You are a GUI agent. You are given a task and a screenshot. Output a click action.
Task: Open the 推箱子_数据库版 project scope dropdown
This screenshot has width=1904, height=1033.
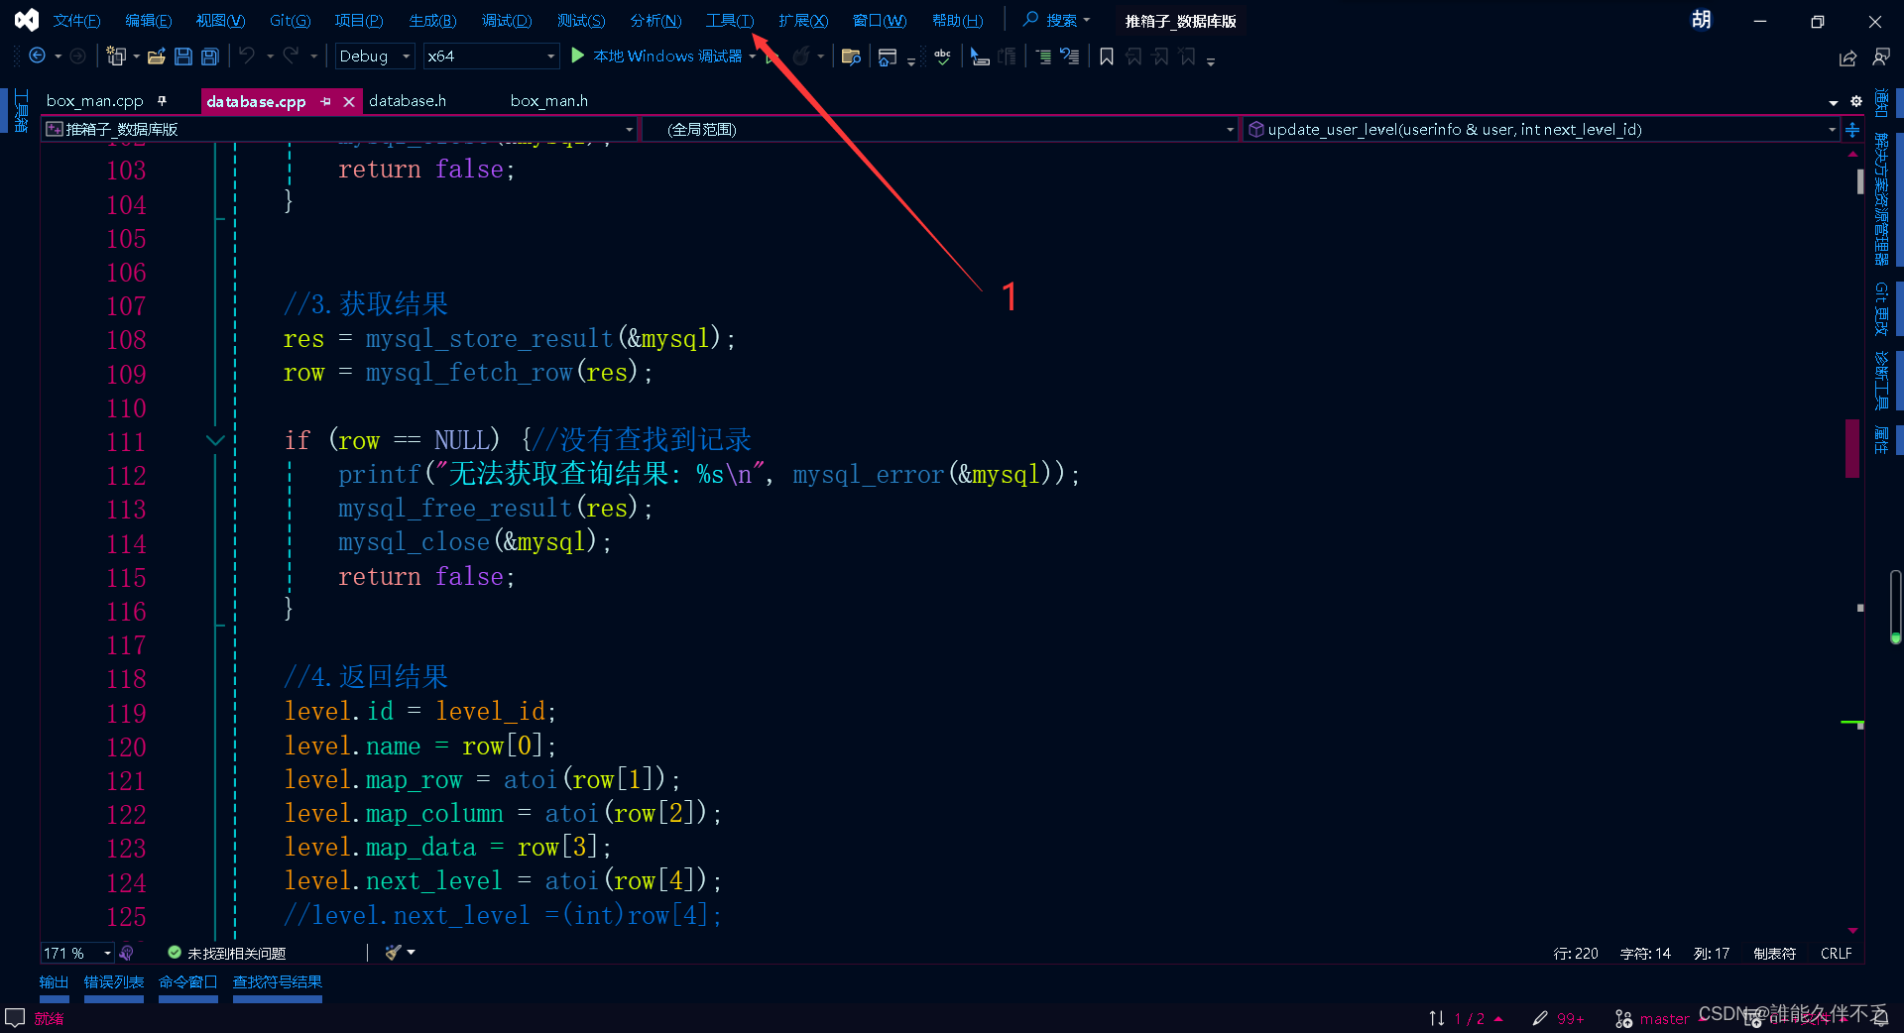pos(340,129)
